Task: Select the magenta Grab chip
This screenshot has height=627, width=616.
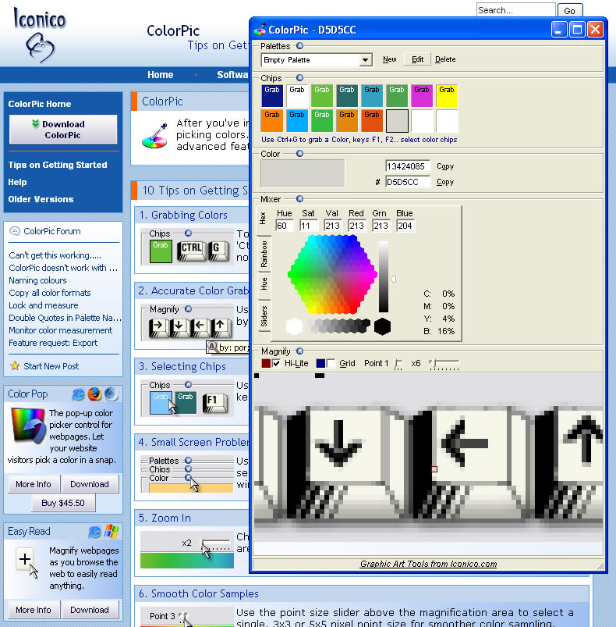Action: pos(422,95)
